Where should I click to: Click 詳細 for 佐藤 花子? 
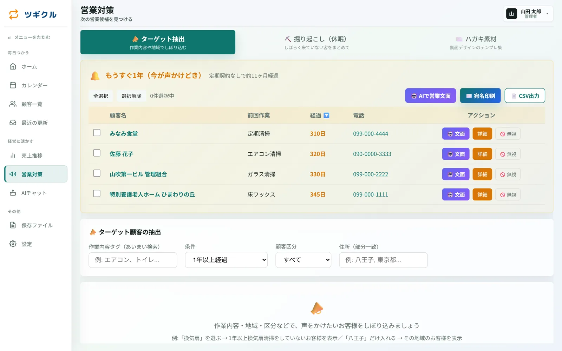pyautogui.click(x=482, y=154)
